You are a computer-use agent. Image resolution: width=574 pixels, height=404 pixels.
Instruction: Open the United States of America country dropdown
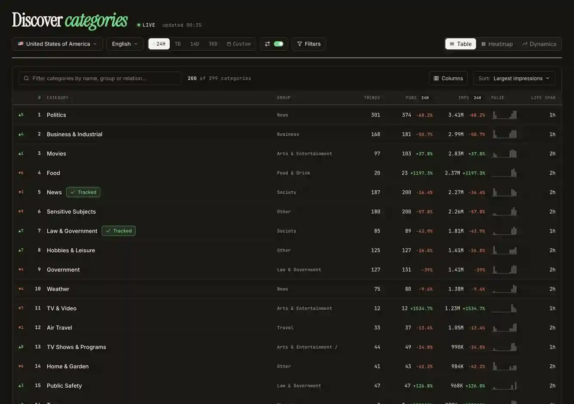[57, 44]
